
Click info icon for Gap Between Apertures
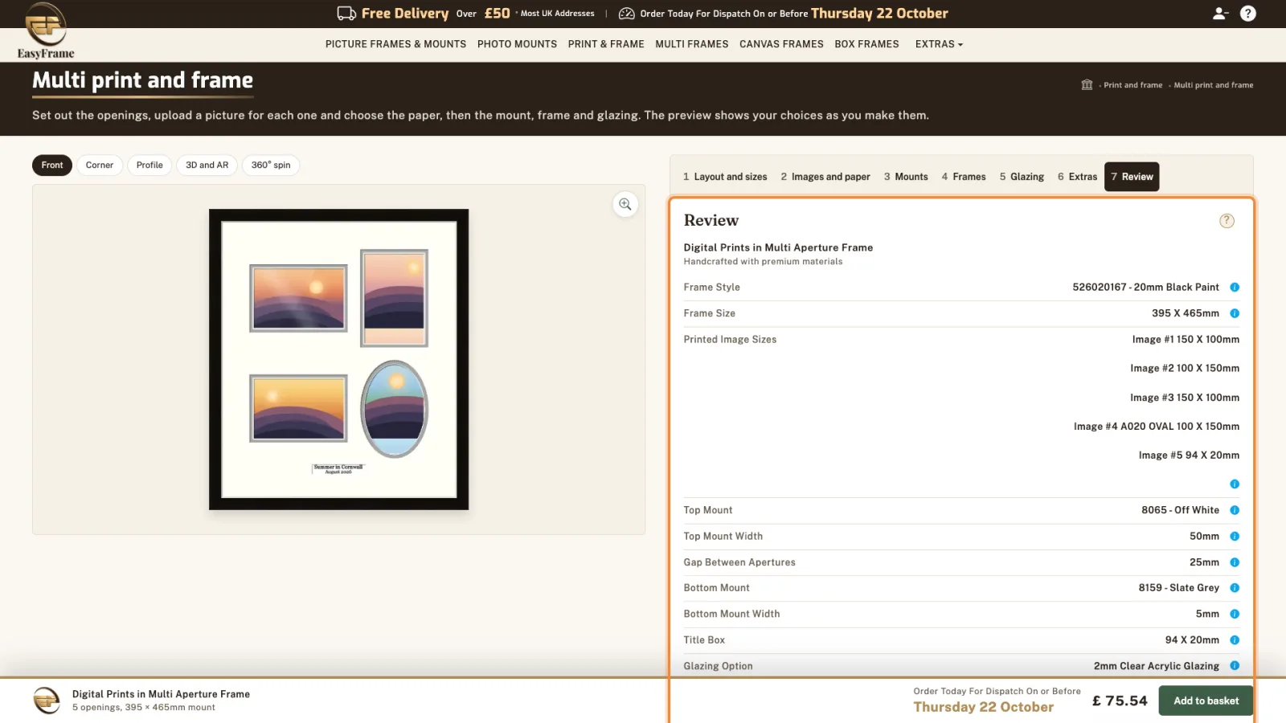click(x=1235, y=562)
